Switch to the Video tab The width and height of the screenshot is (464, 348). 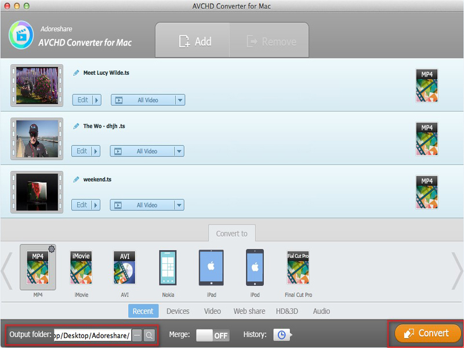click(212, 311)
